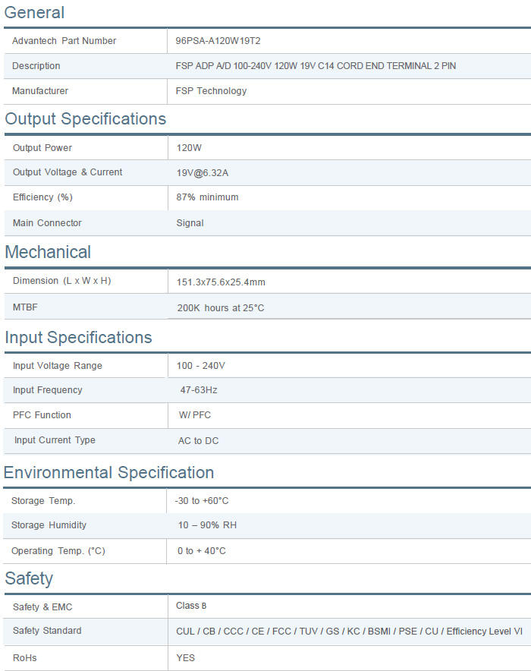Select the 120W output power value
The width and height of the screenshot is (531, 671).
click(x=189, y=148)
